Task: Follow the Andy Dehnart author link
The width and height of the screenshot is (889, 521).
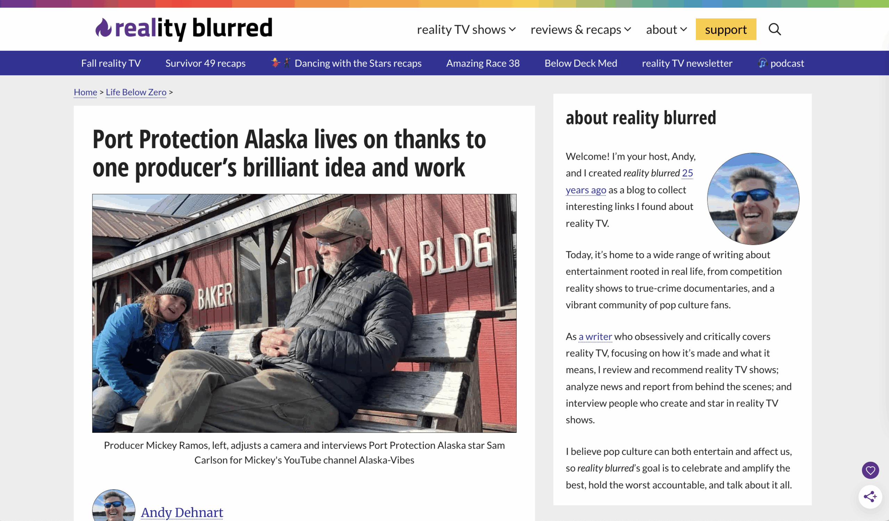Action: point(182,512)
